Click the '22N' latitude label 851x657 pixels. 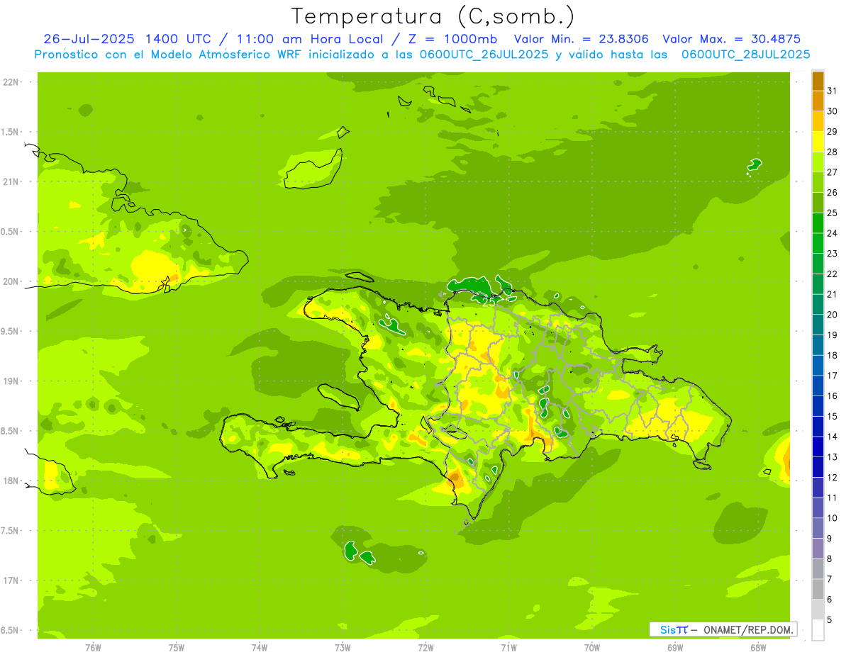11,82
